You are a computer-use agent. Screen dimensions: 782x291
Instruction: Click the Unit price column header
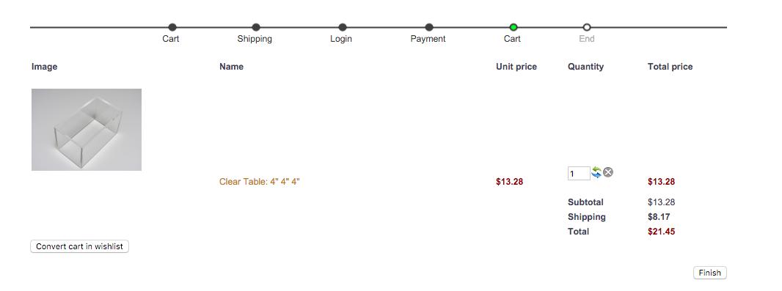pos(516,67)
